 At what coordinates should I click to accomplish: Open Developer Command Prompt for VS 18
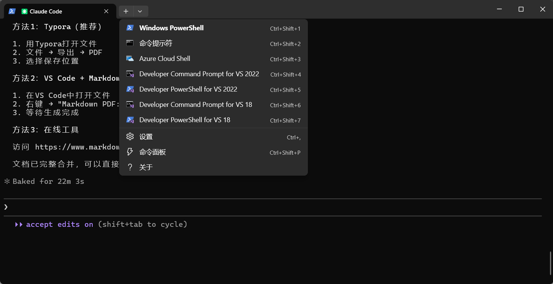pos(213,105)
